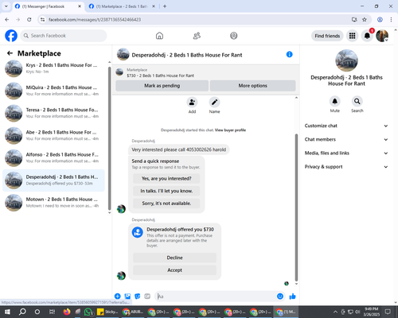Screen dimensions: 398x318
Task: Click Find friends button
Action: click(x=327, y=36)
